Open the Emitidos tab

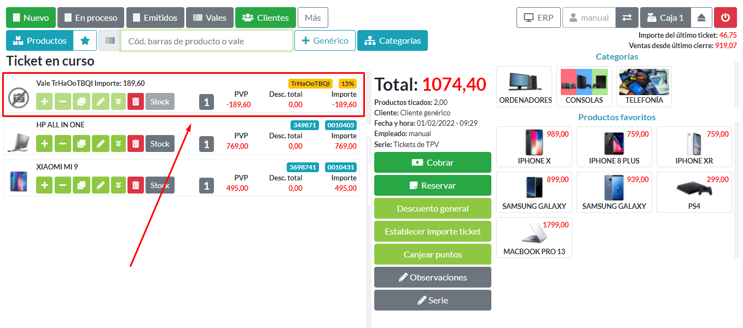pyautogui.click(x=155, y=17)
